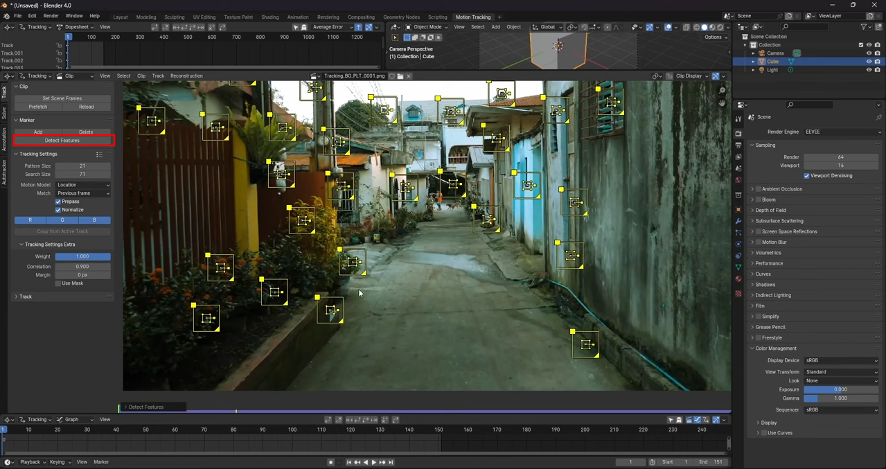Hide the Cube in the outliner
Viewport: 886px width, 469px height.
[x=869, y=62]
